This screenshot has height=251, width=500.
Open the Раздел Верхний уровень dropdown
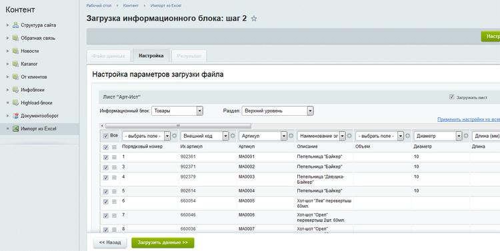pyautogui.click(x=277, y=111)
